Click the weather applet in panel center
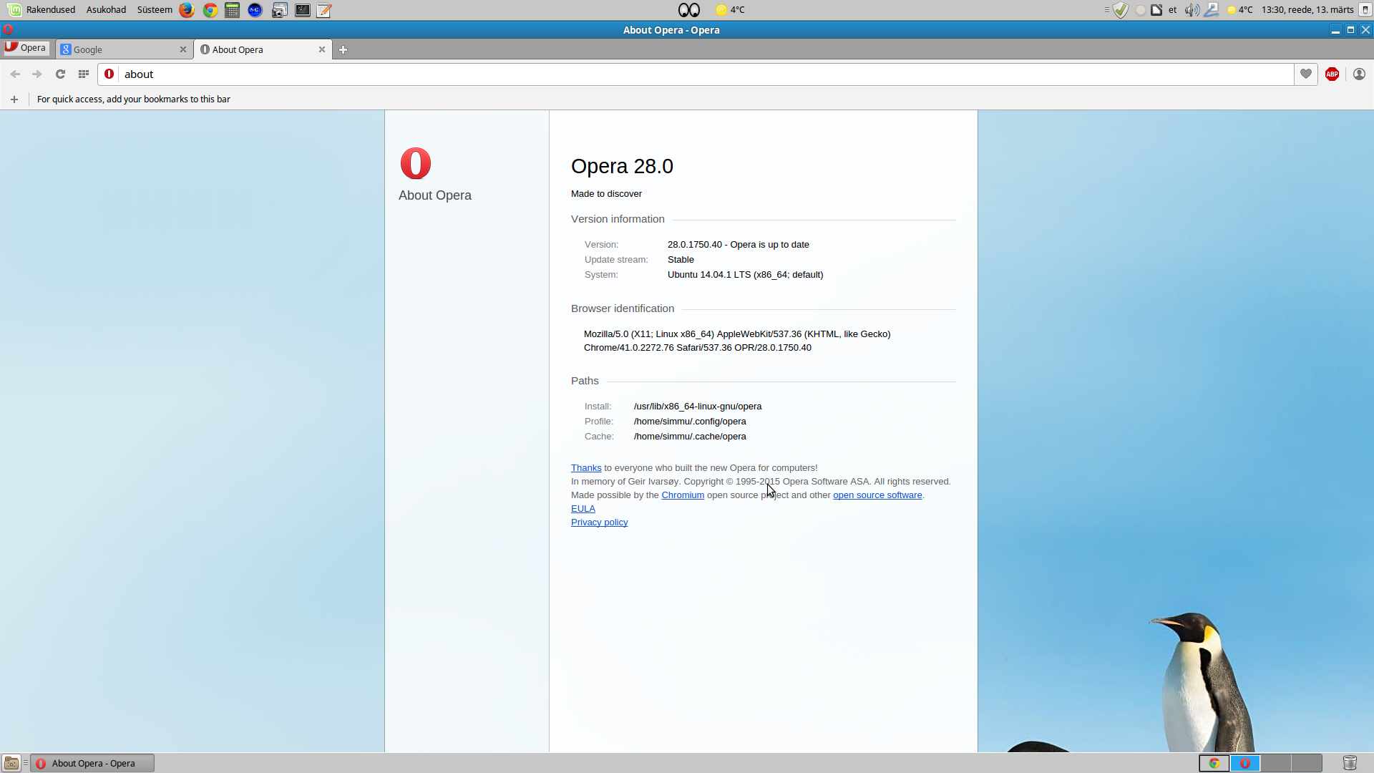This screenshot has width=1374, height=773. pyautogui.click(x=731, y=10)
